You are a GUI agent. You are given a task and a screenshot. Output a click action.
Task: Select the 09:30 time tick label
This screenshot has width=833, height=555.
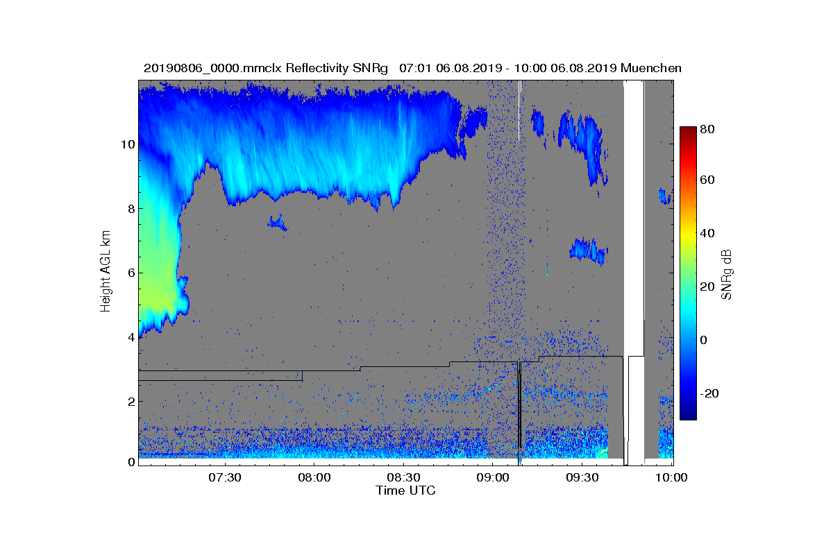(582, 477)
